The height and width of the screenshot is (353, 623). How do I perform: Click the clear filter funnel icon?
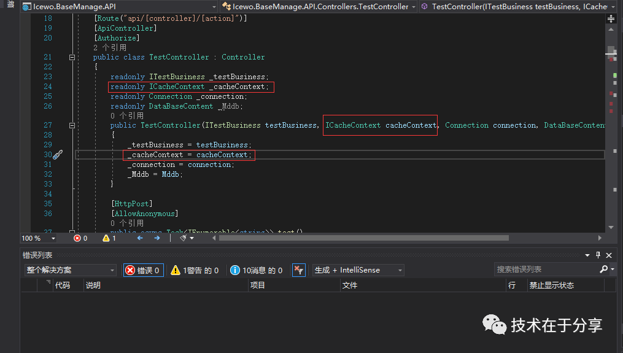(x=298, y=270)
